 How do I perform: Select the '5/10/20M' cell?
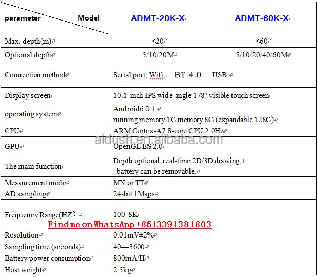[158, 55]
